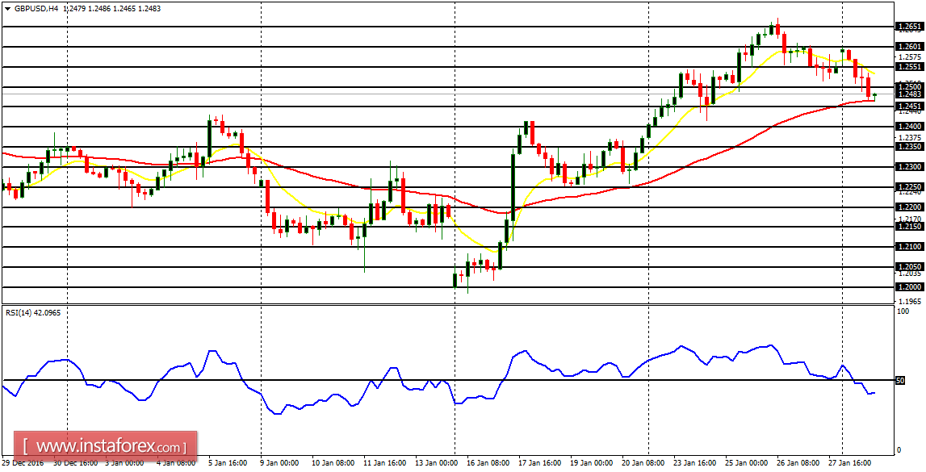Screen dimensions: 926x472
Task: Select the 1.2601 price level tag
Action: click(x=909, y=47)
